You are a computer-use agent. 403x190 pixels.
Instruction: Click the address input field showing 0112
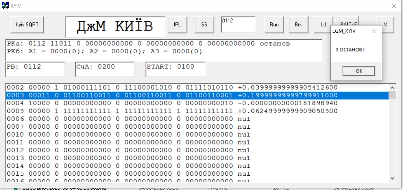tap(238, 25)
